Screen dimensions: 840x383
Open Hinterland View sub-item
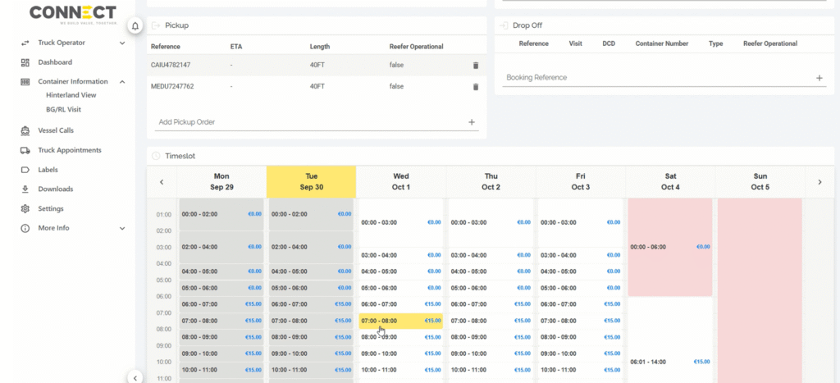(x=71, y=95)
